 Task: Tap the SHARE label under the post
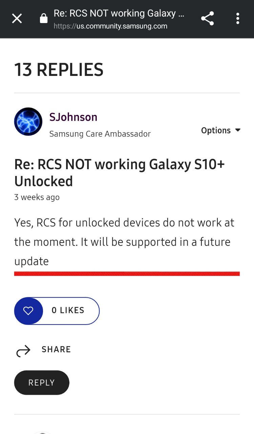point(56,350)
